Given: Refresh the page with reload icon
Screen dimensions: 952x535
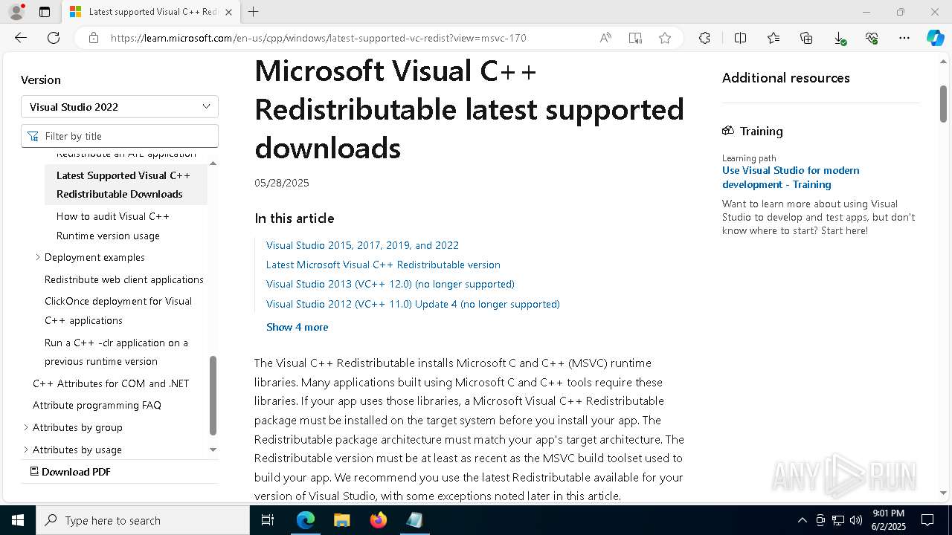Looking at the screenshot, I should click(54, 38).
